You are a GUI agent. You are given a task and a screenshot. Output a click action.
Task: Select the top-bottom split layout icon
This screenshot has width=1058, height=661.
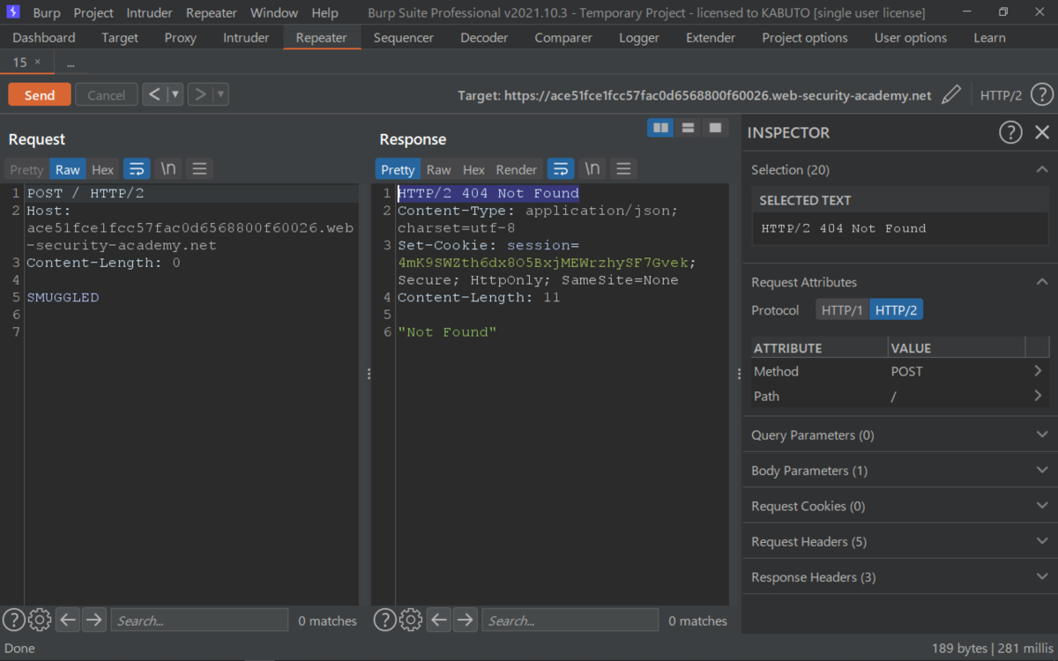(688, 128)
